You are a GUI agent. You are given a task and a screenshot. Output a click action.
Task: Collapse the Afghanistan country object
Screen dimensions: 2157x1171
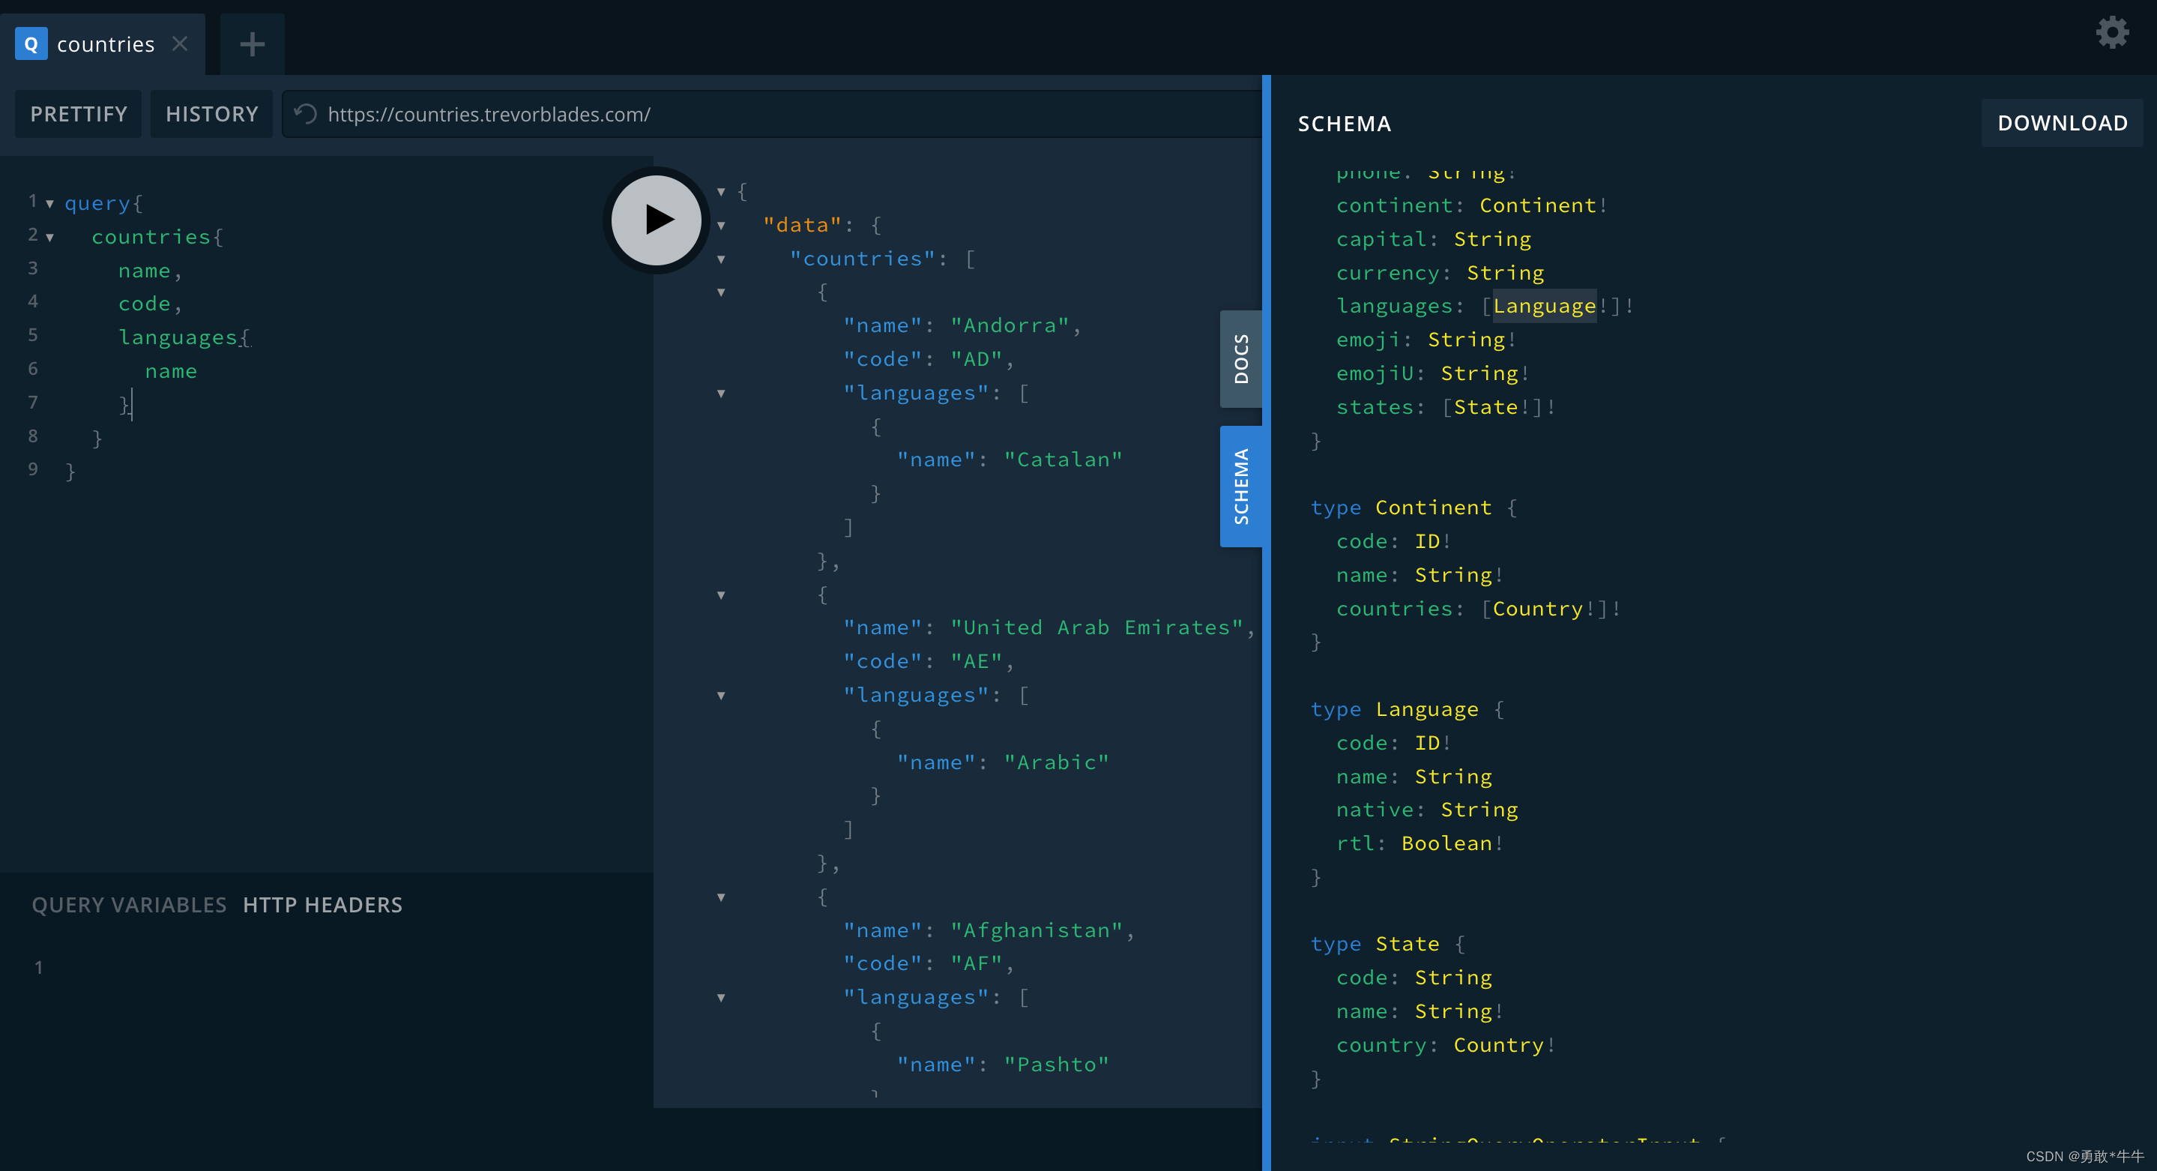[x=721, y=898]
